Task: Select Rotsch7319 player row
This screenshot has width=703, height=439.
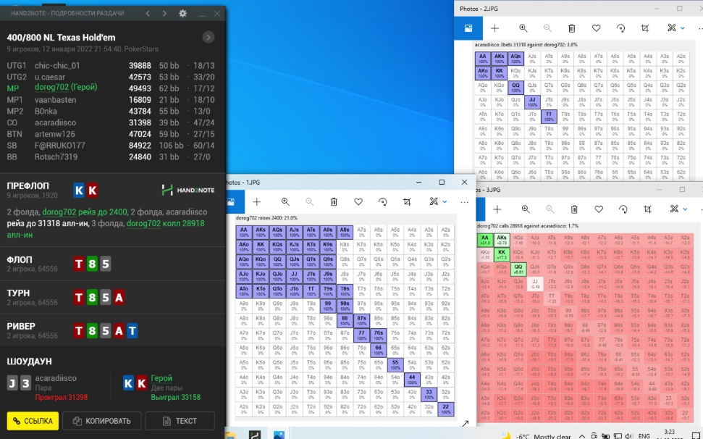Action: pos(111,157)
